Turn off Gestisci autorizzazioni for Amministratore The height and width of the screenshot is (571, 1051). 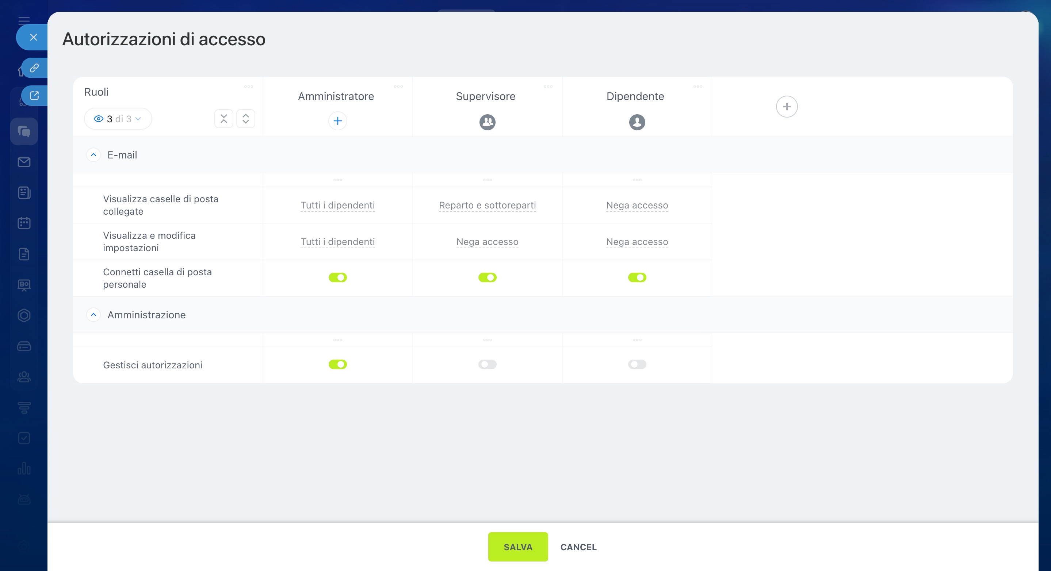337,364
